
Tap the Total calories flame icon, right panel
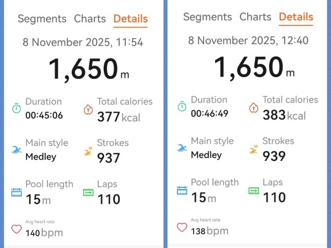pos(253,107)
